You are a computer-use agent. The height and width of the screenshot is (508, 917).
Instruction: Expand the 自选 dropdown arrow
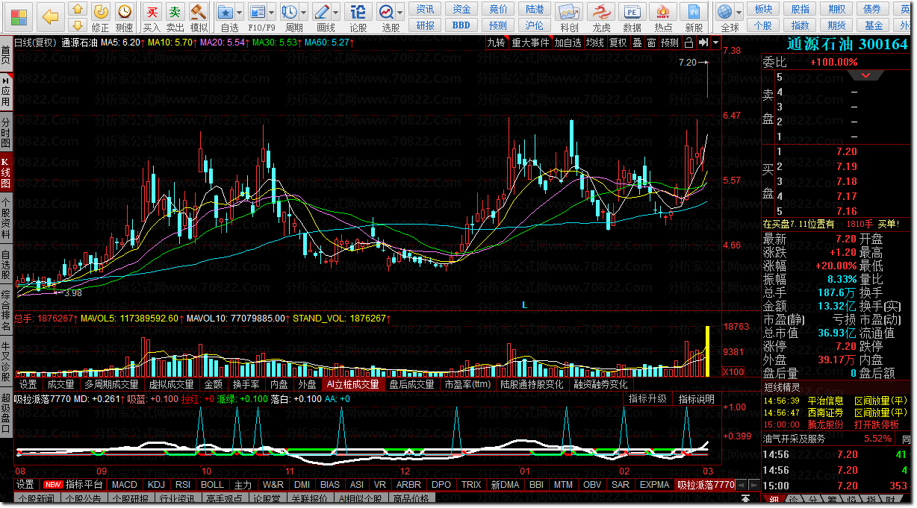pos(240,12)
